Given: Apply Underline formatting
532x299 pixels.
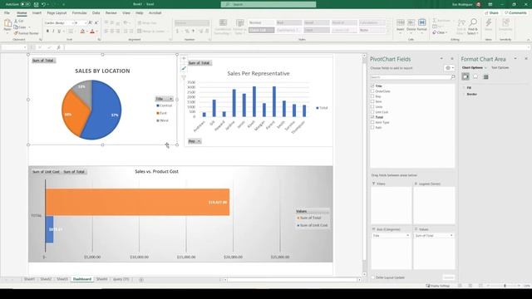Looking at the screenshot, I should (59, 32).
